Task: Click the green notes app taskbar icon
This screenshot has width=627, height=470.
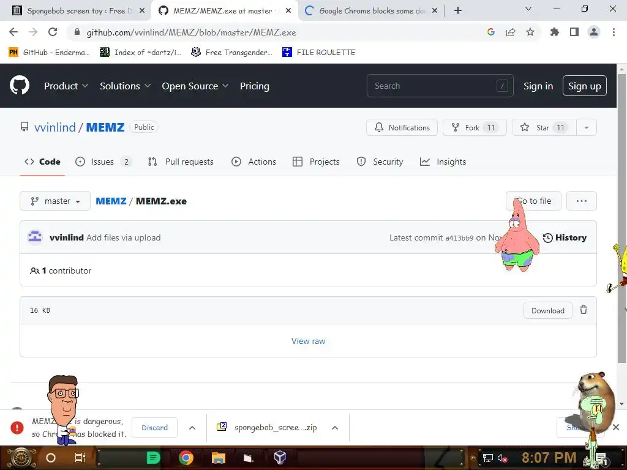Action: 153,458
